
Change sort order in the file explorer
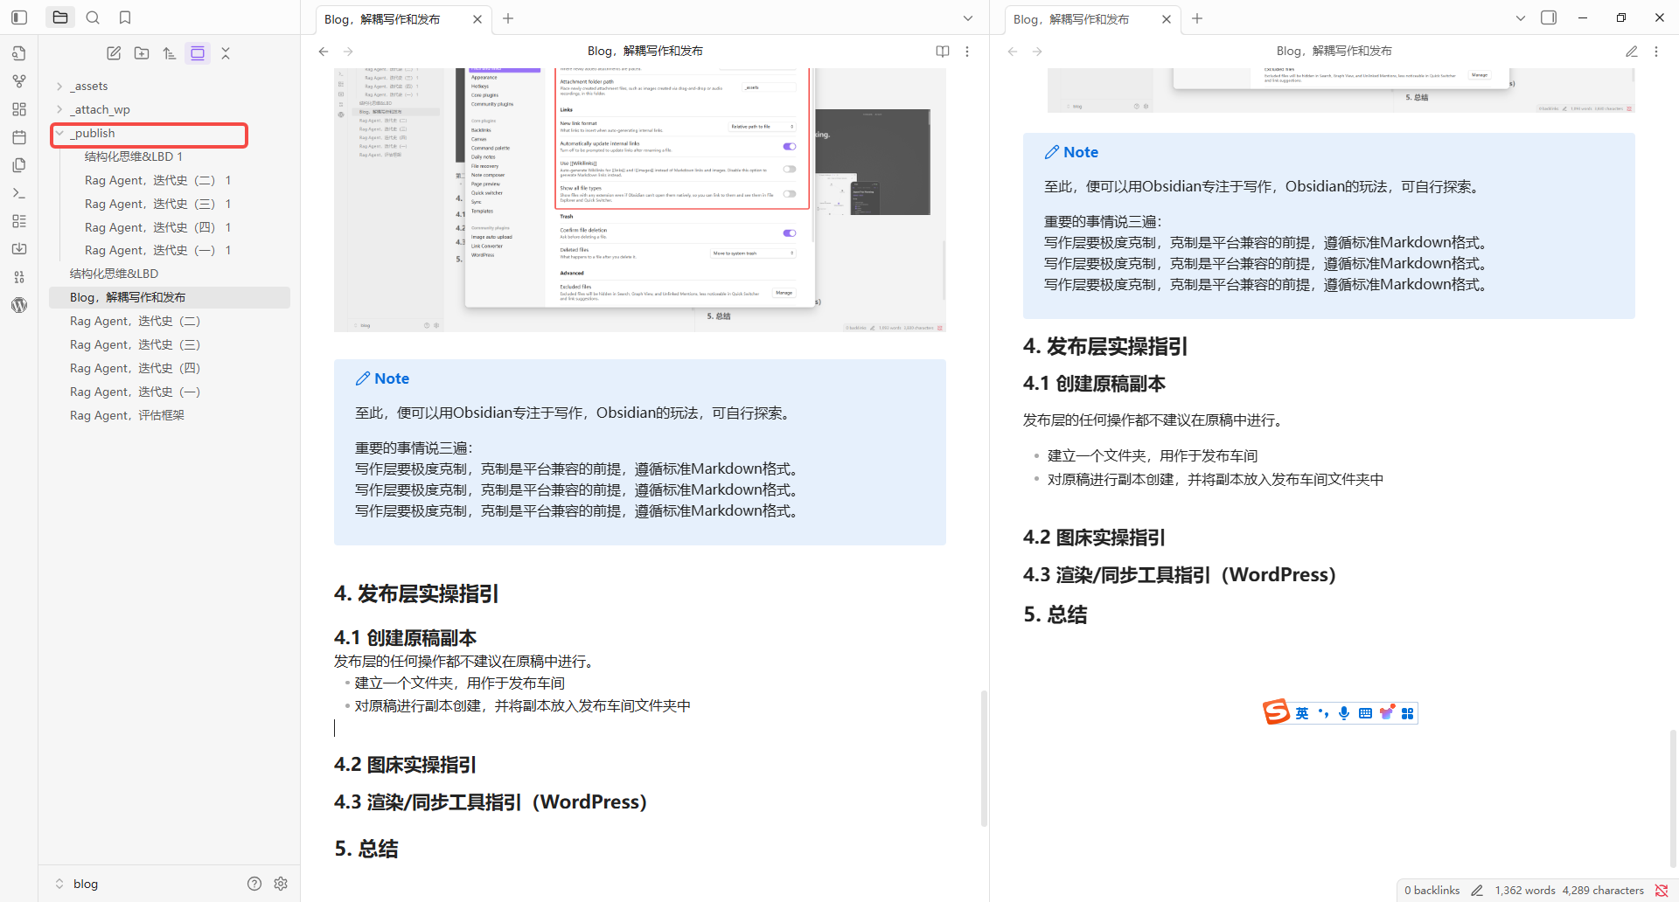170,52
